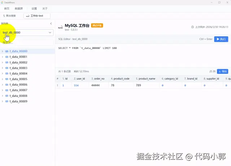The width and height of the screenshot is (231, 166).
Task: Switch to the 工作台-test tab
Action: (37, 16)
